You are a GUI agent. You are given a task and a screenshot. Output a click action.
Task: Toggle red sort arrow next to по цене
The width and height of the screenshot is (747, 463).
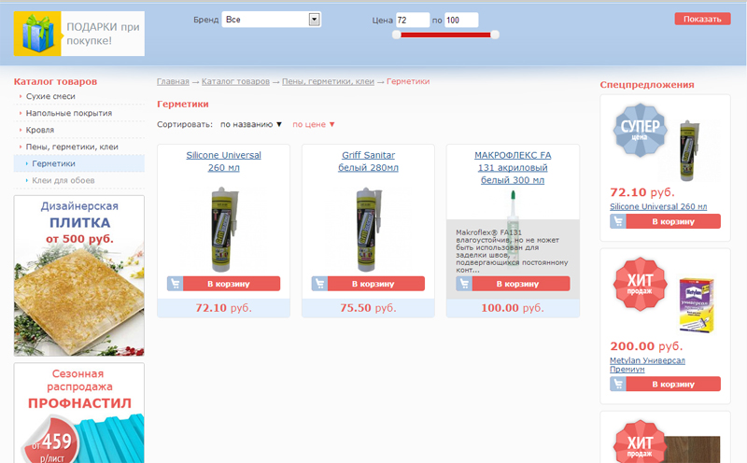pyautogui.click(x=332, y=124)
